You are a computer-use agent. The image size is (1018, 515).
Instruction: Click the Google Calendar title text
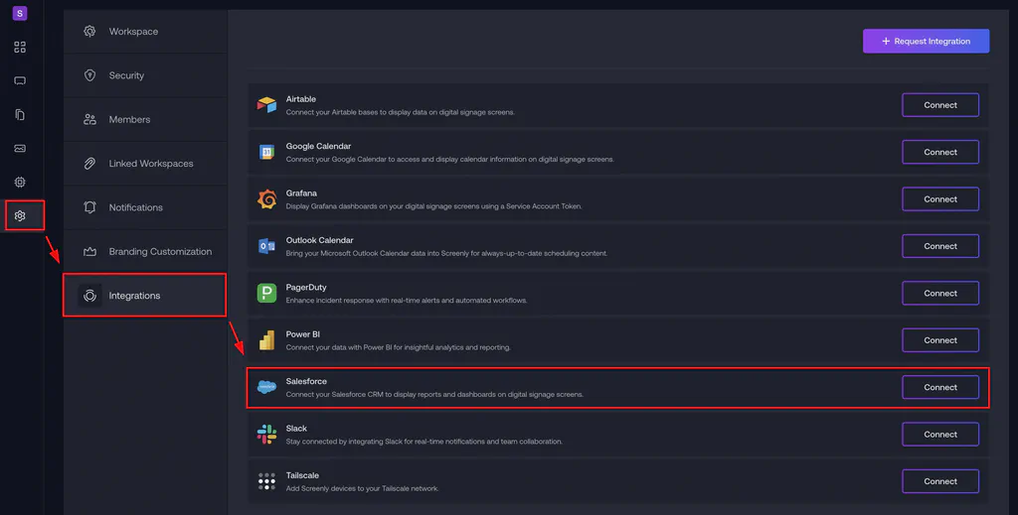click(318, 147)
